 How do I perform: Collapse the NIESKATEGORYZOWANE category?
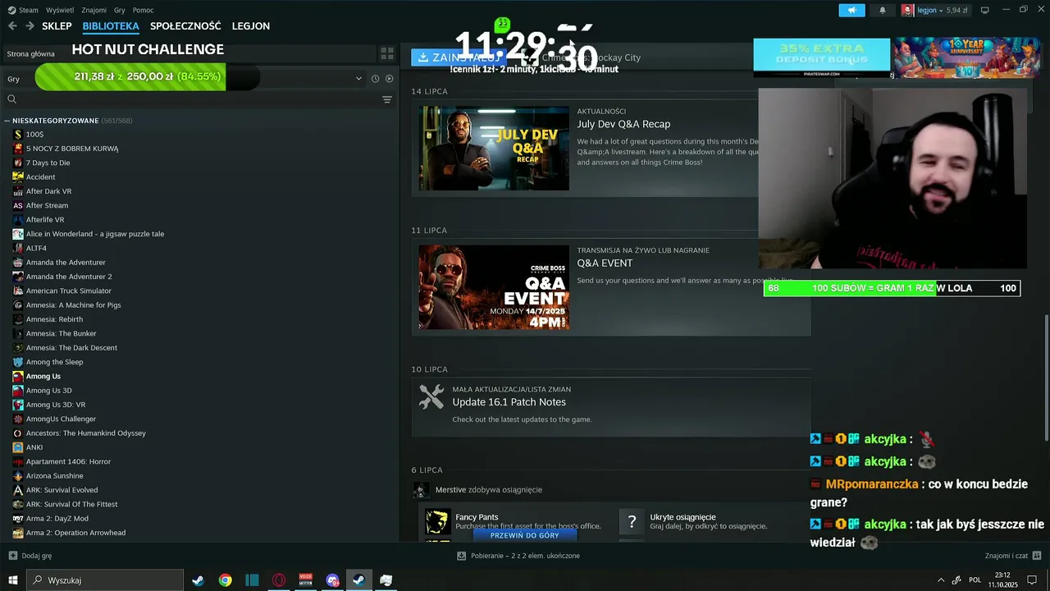[x=7, y=121]
